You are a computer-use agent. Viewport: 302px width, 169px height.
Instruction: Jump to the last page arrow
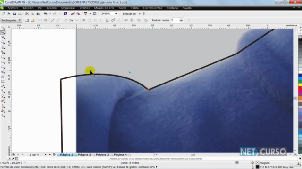(x=50, y=154)
